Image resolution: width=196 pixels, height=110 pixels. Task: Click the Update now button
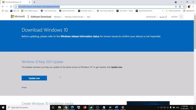(x=34, y=78)
